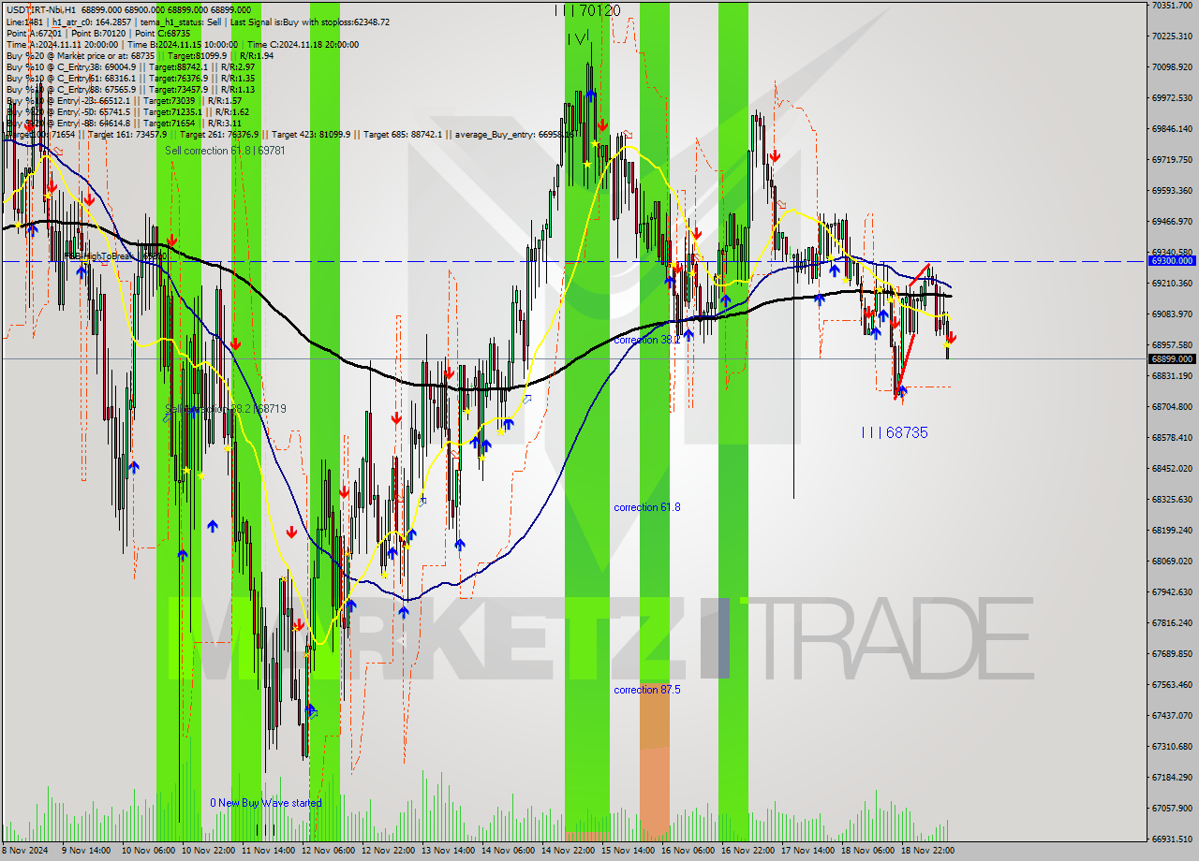Click the '16 Nov 06:00' time label
The image size is (1199, 861).
tap(688, 851)
